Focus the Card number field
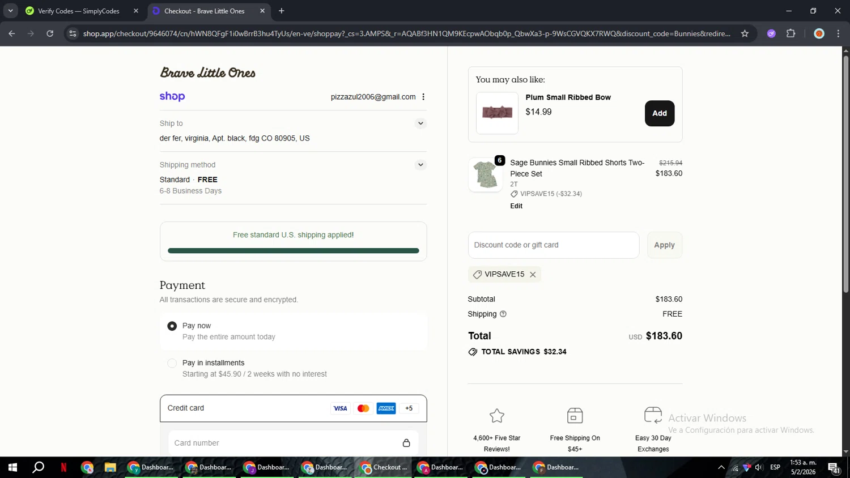The width and height of the screenshot is (850, 478). point(293,443)
